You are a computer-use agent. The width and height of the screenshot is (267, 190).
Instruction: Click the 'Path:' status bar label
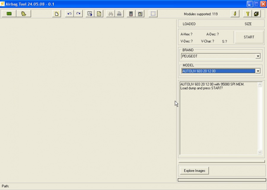5,186
